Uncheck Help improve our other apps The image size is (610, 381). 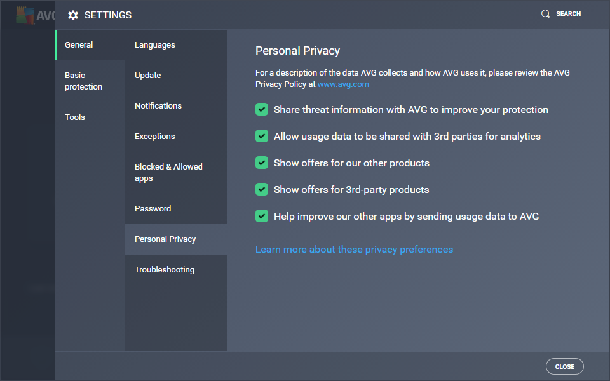(262, 217)
